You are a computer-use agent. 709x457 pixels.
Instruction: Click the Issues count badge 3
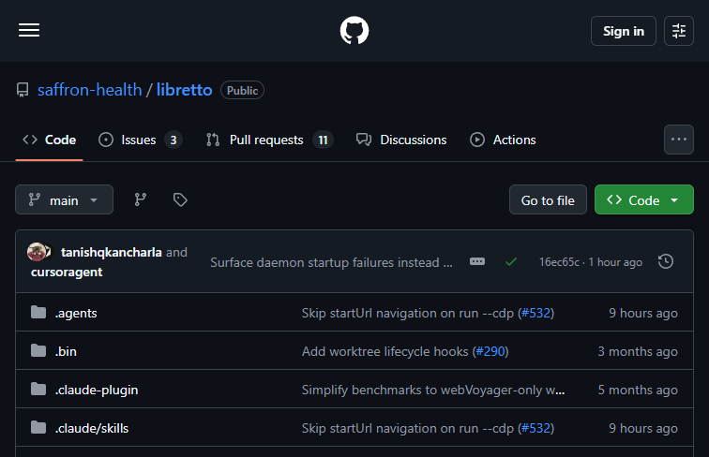(x=173, y=140)
